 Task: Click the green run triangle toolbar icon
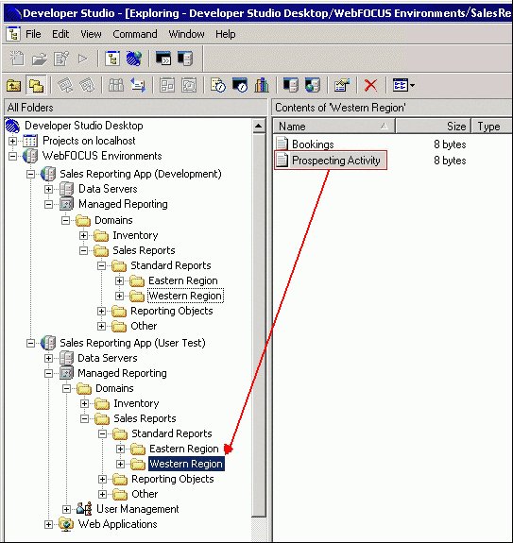click(82, 59)
